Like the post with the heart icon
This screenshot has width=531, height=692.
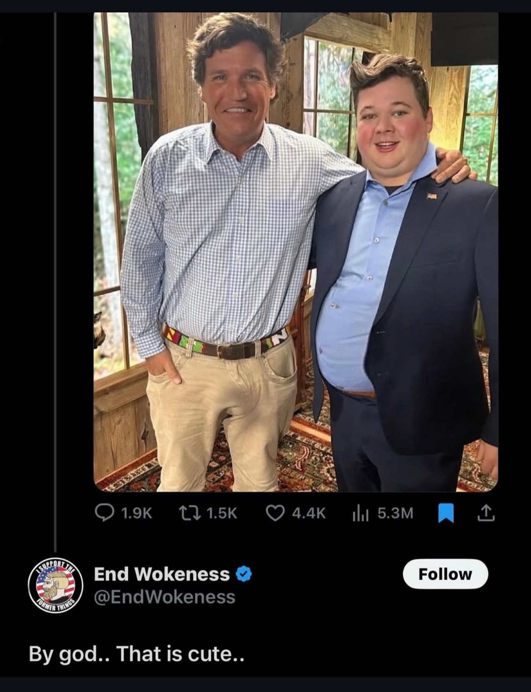[x=275, y=514]
